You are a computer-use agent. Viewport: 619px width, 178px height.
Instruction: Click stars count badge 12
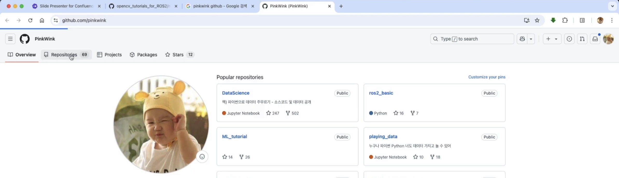pyautogui.click(x=191, y=55)
